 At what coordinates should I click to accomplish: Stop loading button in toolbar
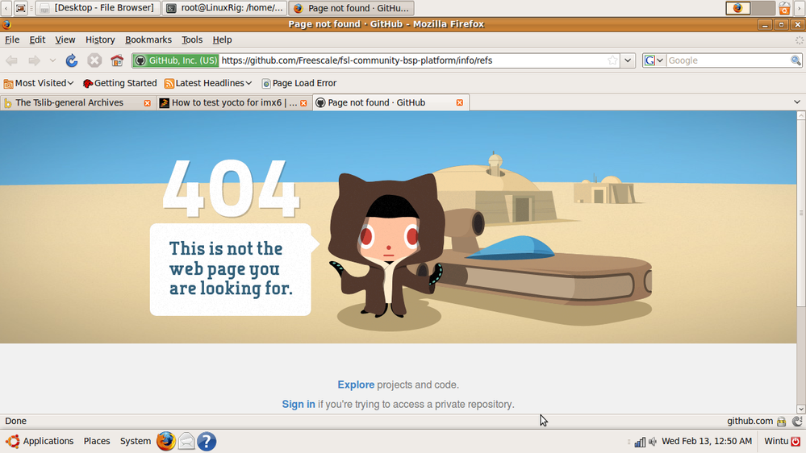[x=94, y=60]
